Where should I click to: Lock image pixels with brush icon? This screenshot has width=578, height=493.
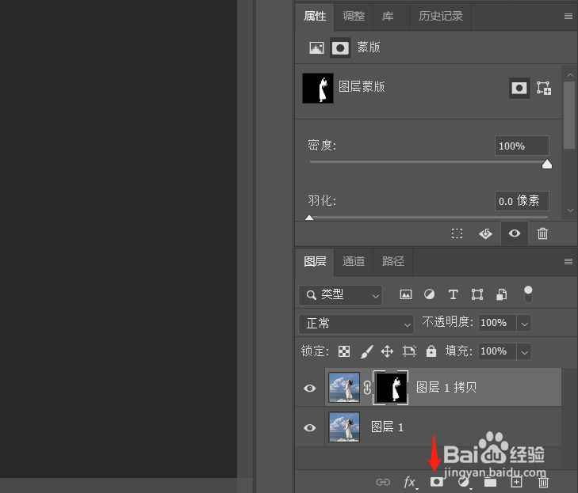tap(366, 351)
